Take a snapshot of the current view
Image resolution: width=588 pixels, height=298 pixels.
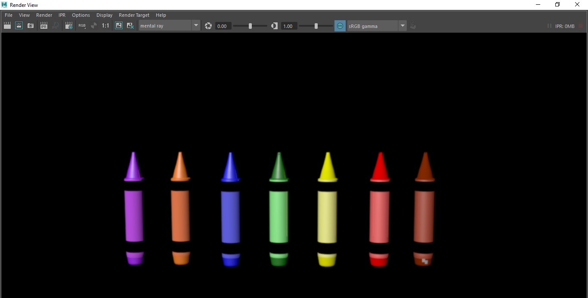click(x=31, y=25)
